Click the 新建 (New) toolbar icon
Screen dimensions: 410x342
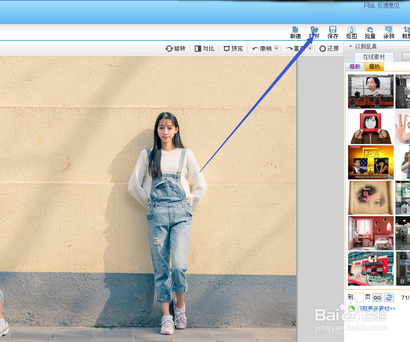pos(295,32)
